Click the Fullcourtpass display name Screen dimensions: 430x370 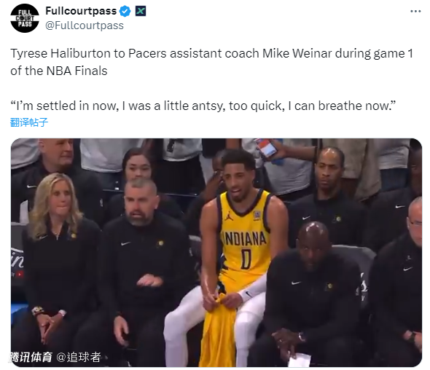tap(81, 11)
